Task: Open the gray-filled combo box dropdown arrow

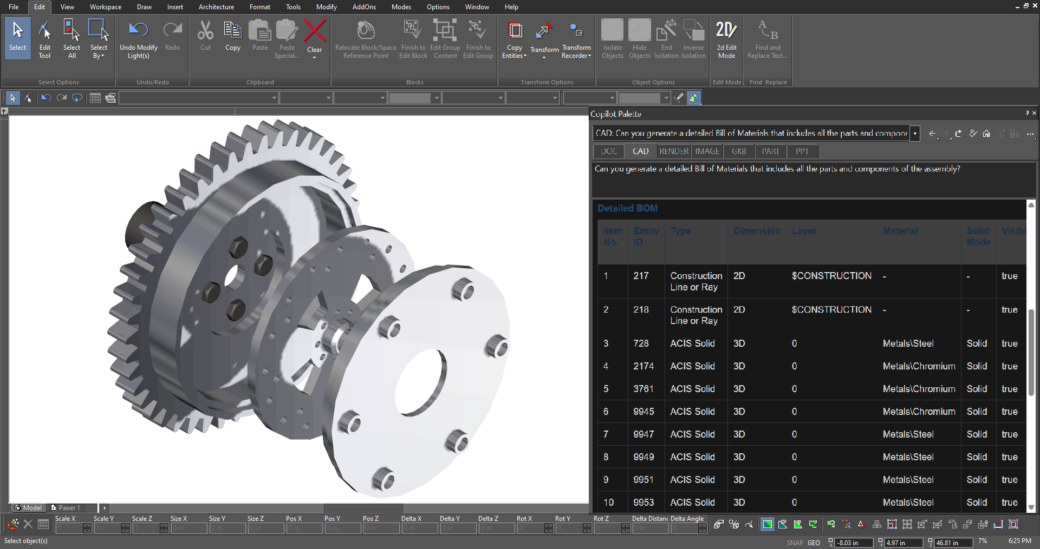Action: point(436,98)
